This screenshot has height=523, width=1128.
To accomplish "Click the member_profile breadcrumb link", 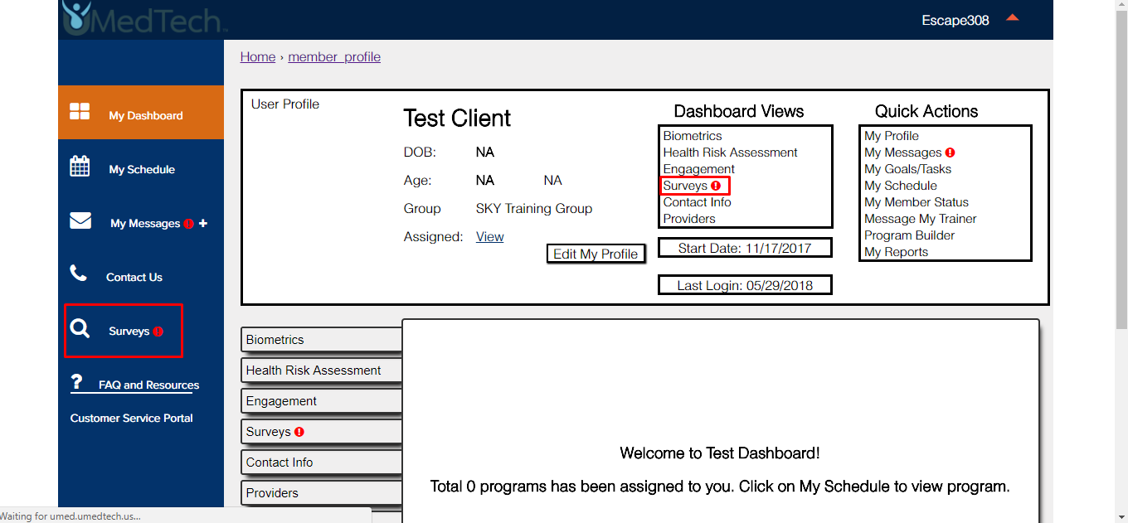I will (x=334, y=57).
